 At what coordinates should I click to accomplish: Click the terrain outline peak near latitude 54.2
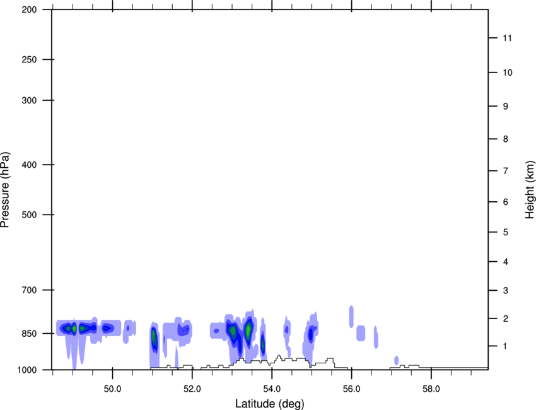click(279, 357)
